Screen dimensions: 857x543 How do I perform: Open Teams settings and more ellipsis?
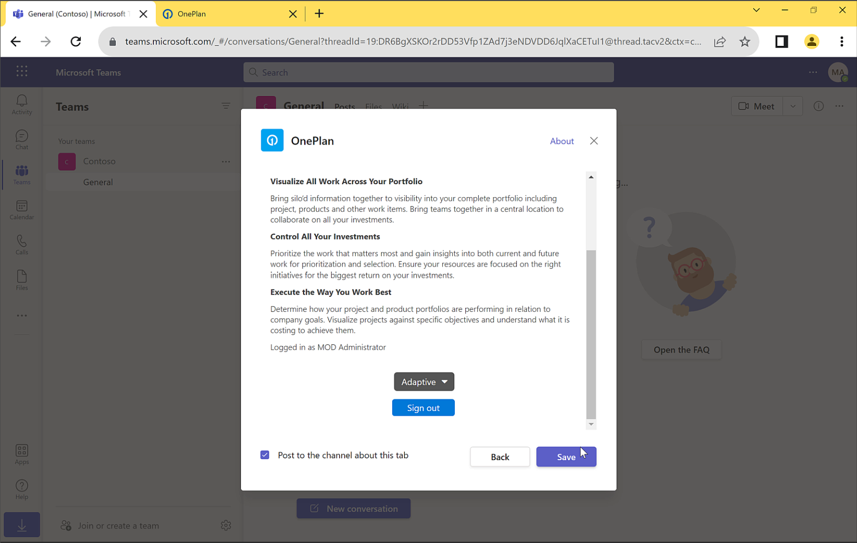(x=813, y=72)
